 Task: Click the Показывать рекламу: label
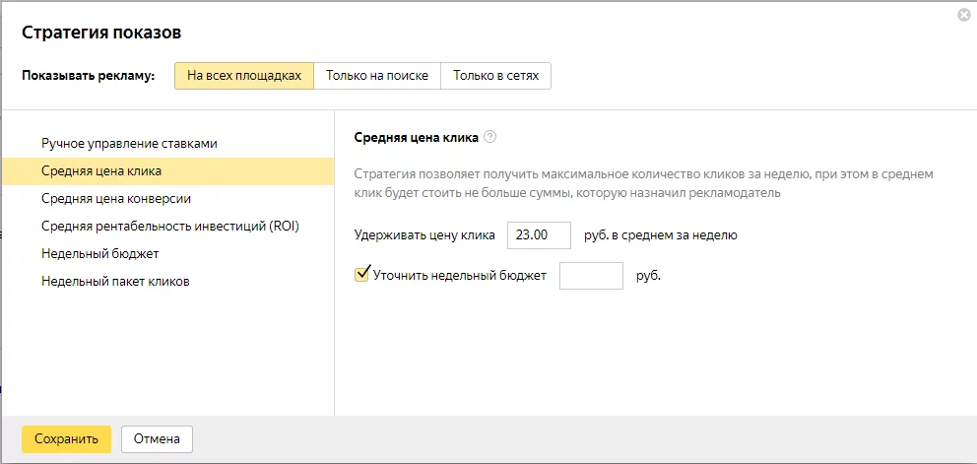[x=88, y=76]
